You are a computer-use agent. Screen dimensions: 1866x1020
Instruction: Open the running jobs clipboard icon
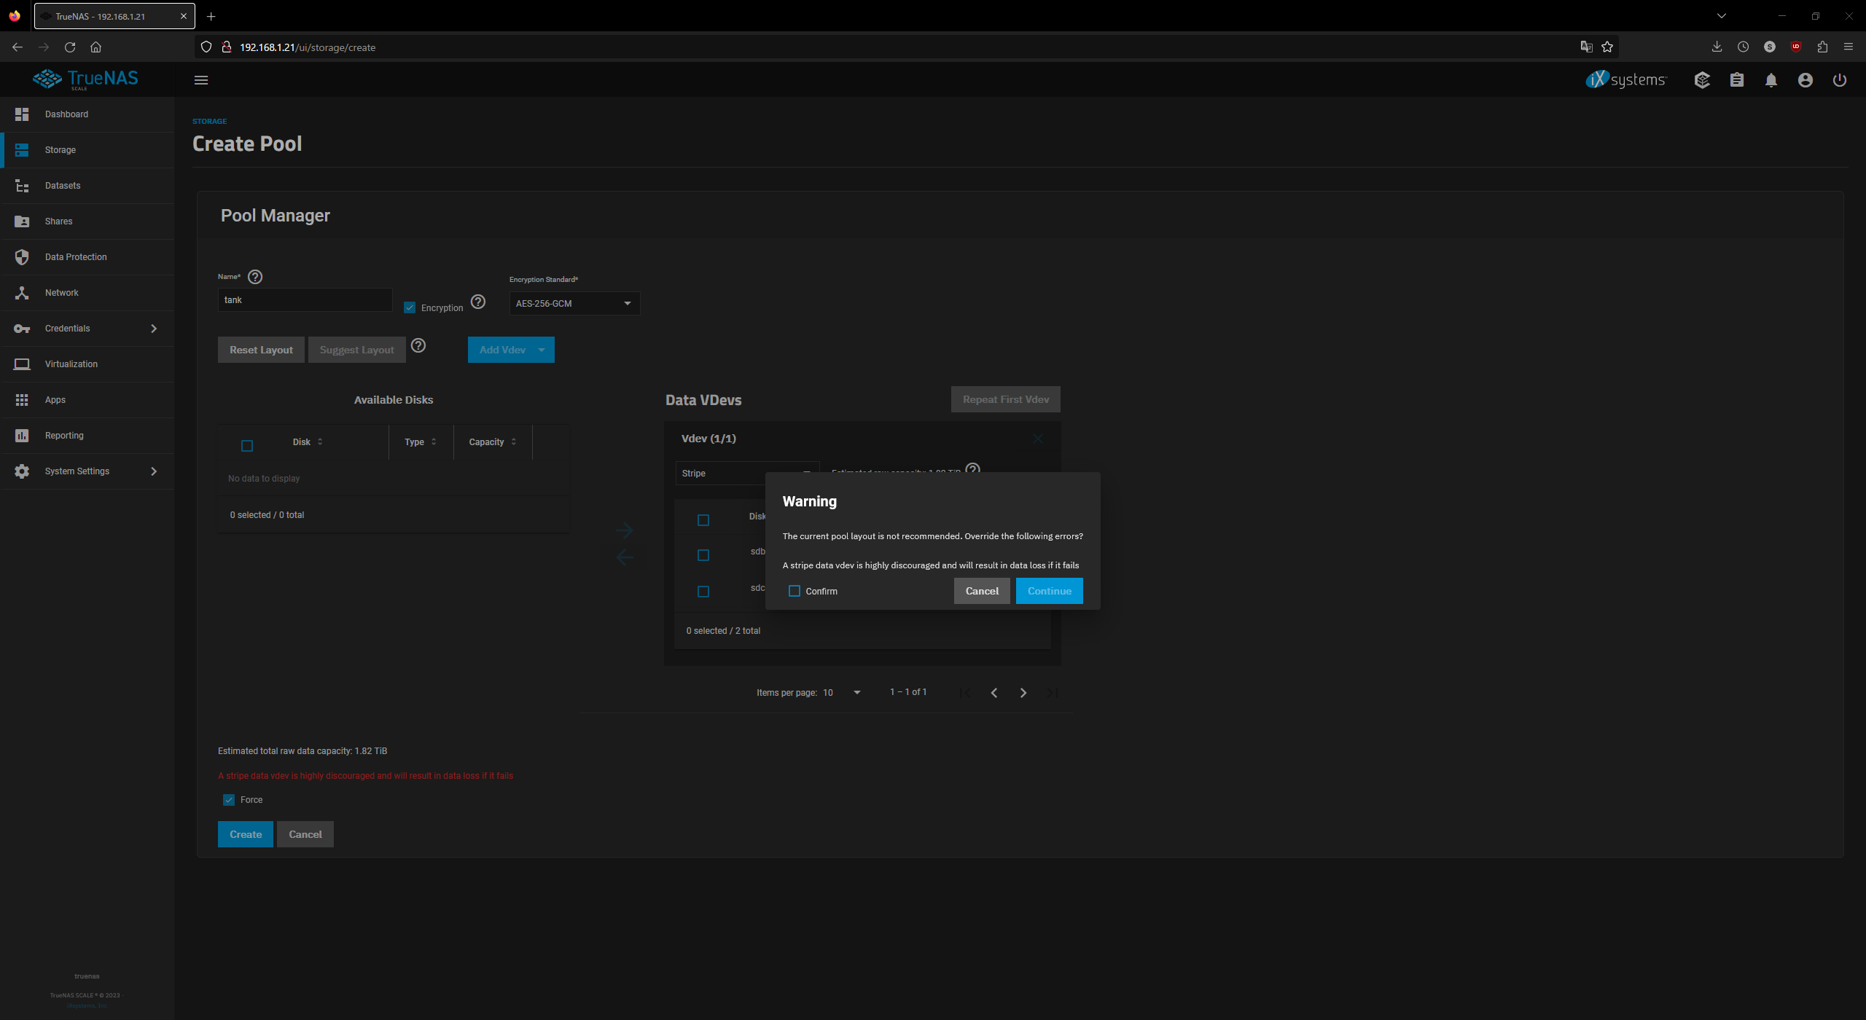[x=1737, y=80]
